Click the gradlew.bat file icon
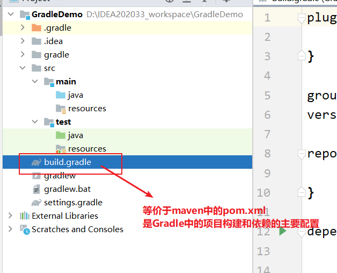 pyautogui.click(x=36, y=189)
